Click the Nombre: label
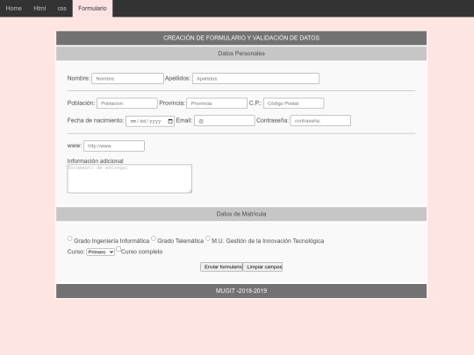This screenshot has height=355, width=474. (79, 78)
